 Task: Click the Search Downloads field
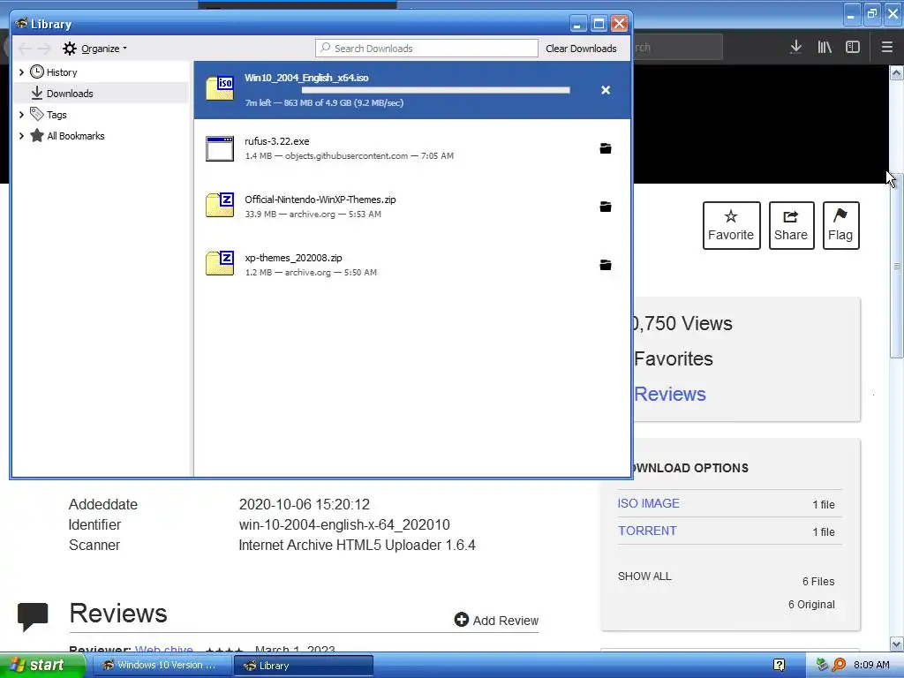click(426, 49)
